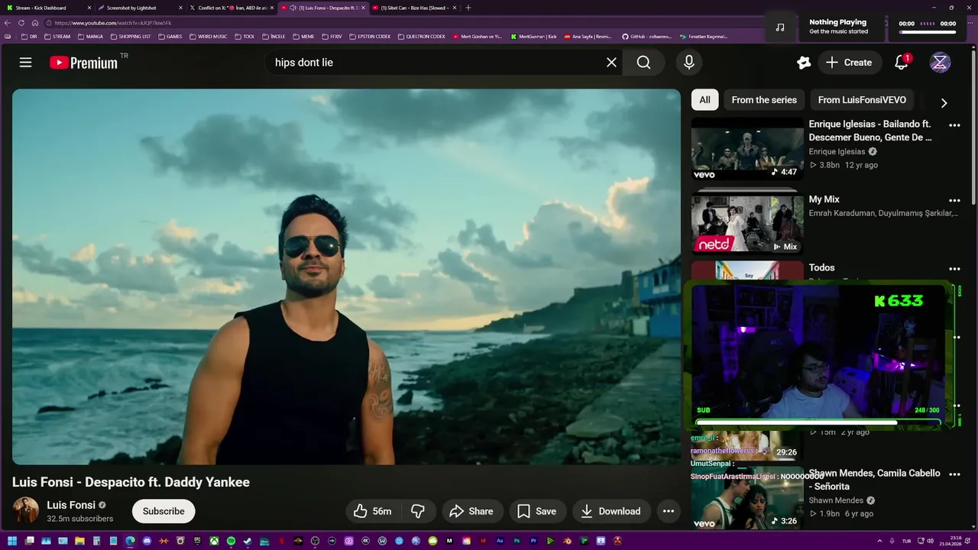
Task: Click the music note in Nothing Playing widget
Action: coord(780,27)
